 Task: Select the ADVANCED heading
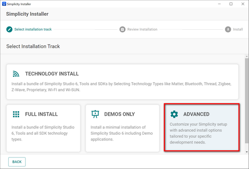pos(196,114)
